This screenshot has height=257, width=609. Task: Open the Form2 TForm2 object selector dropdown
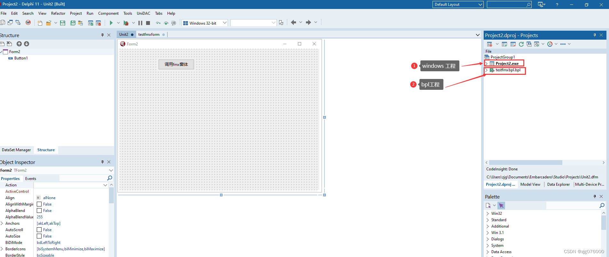pos(111,170)
